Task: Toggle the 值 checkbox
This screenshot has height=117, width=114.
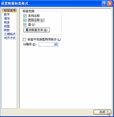Action: click(25, 25)
